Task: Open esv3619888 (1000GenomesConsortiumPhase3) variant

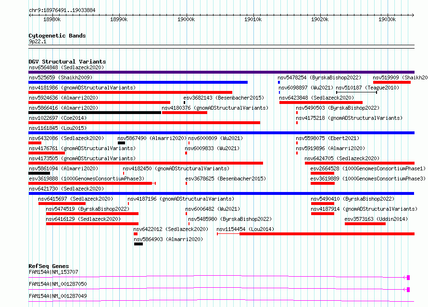Action: [87, 179]
